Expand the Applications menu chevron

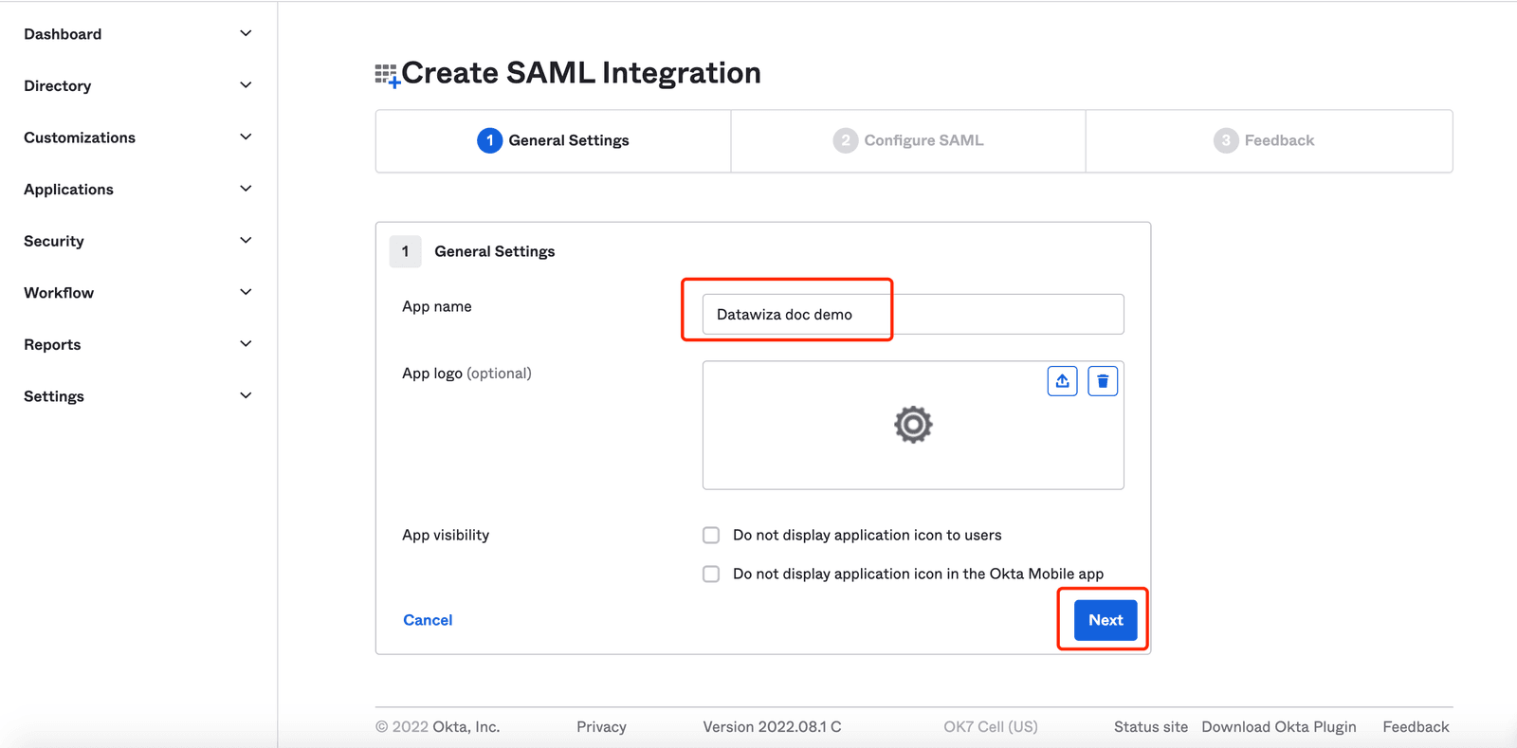pyautogui.click(x=246, y=189)
